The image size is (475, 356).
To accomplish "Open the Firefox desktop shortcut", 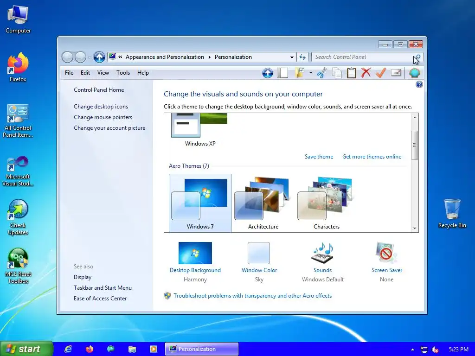I will (x=18, y=67).
